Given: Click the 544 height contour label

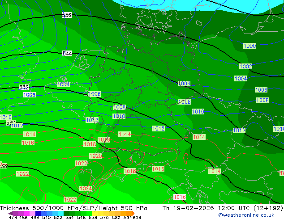Looking at the screenshot, I should [67, 54].
